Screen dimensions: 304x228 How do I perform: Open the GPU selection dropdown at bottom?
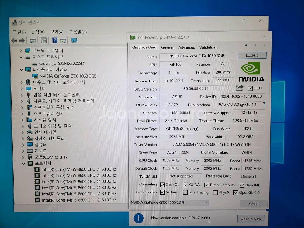pos(169,203)
